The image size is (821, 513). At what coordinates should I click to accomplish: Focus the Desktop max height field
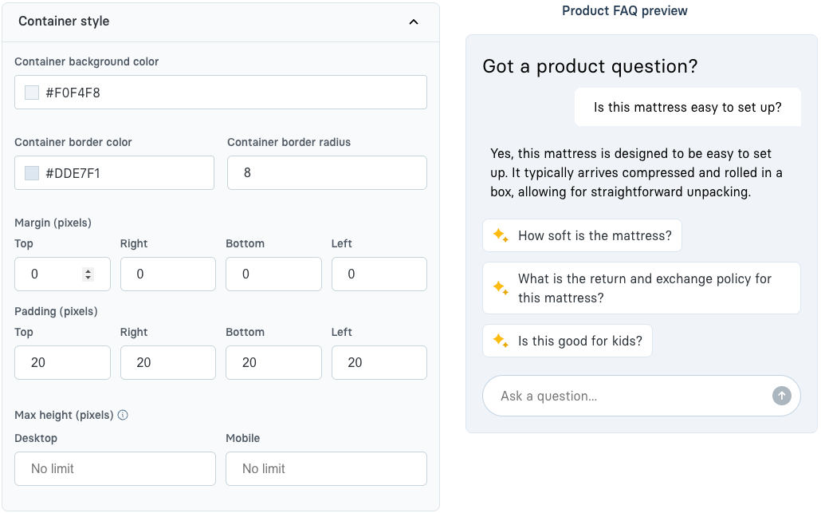point(116,468)
